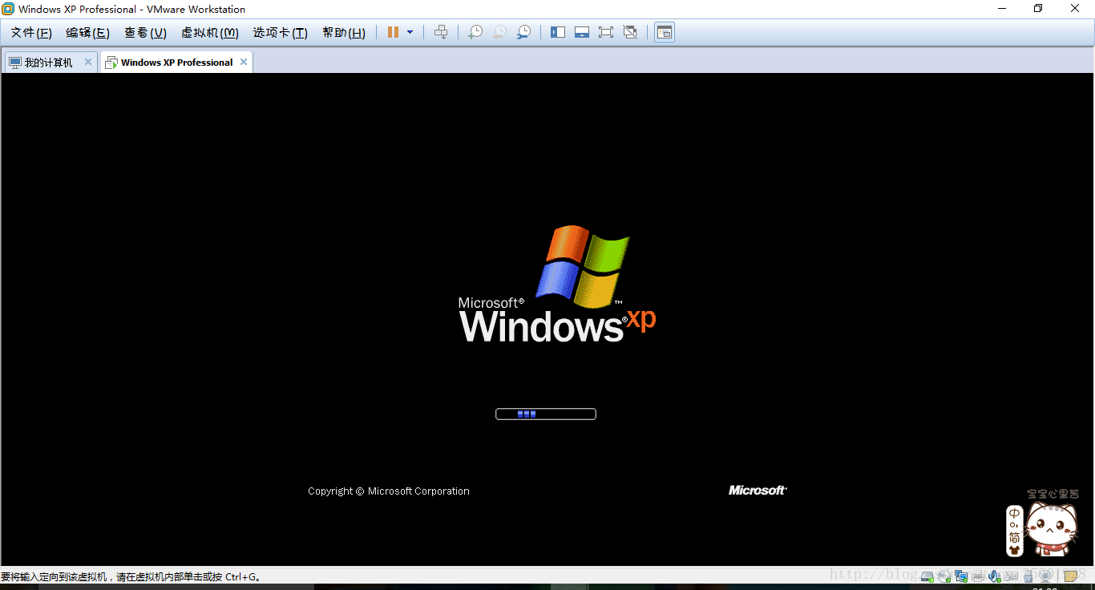The width and height of the screenshot is (1095, 590).
Task: Close the Windows XP Professional tab
Action: point(244,62)
